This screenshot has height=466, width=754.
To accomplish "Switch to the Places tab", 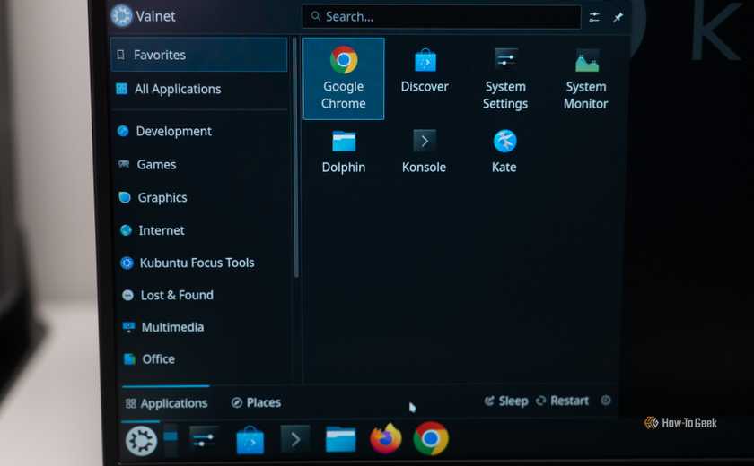I will [x=257, y=402].
